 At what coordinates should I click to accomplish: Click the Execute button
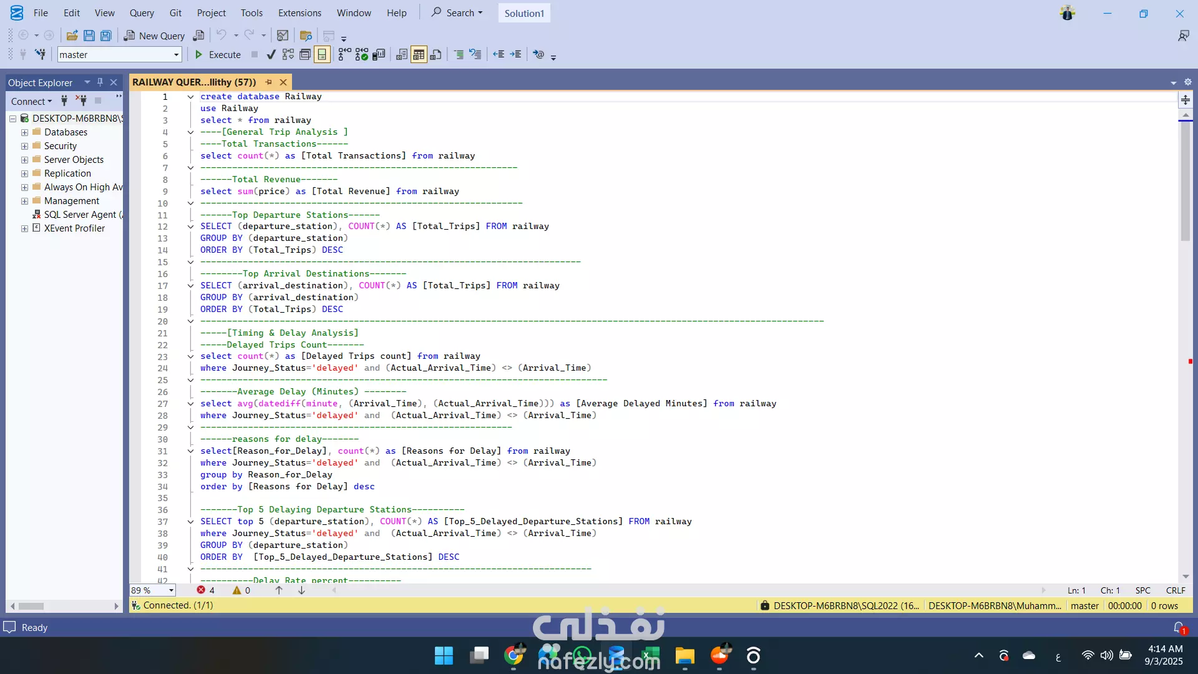click(218, 55)
